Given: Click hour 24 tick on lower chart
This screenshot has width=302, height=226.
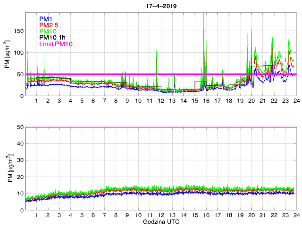Looking at the screenshot, I should click(x=295, y=215).
